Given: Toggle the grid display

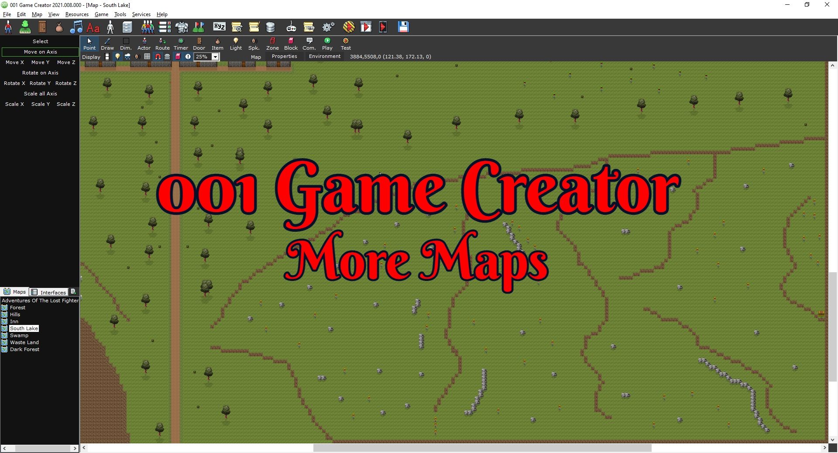Looking at the screenshot, I should (147, 57).
